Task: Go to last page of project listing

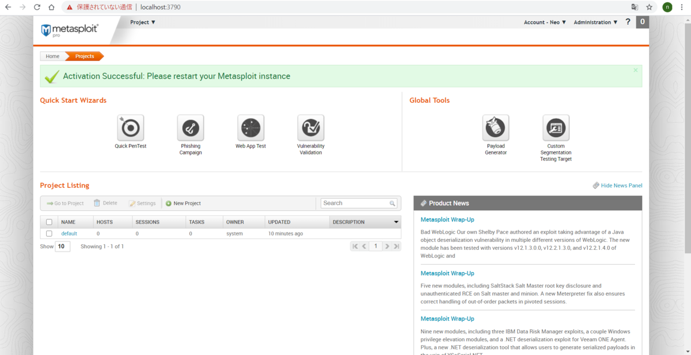Action: (x=396, y=246)
